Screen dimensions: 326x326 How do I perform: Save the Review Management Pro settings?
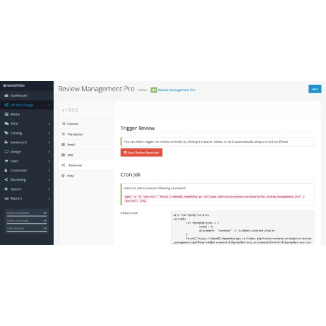(315, 89)
